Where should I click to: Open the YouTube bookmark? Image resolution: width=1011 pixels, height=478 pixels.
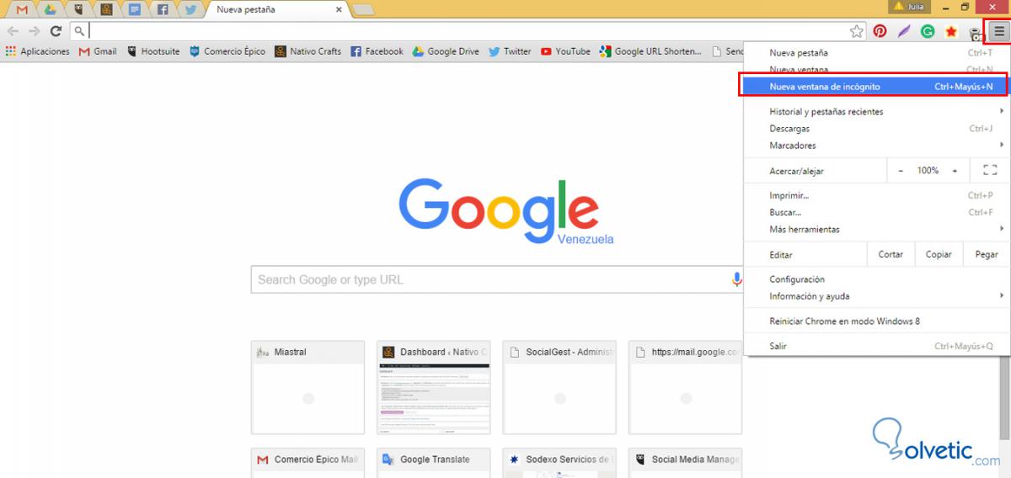(x=565, y=51)
